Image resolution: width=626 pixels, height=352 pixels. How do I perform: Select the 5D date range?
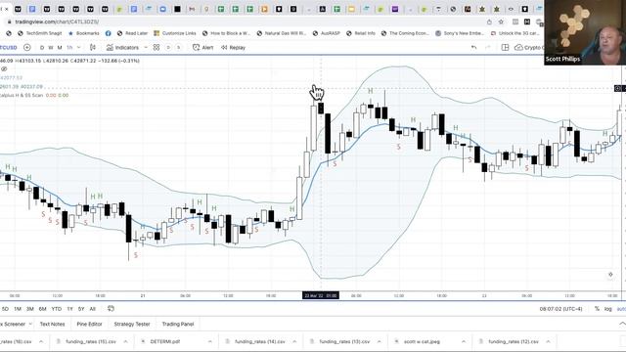(5, 309)
